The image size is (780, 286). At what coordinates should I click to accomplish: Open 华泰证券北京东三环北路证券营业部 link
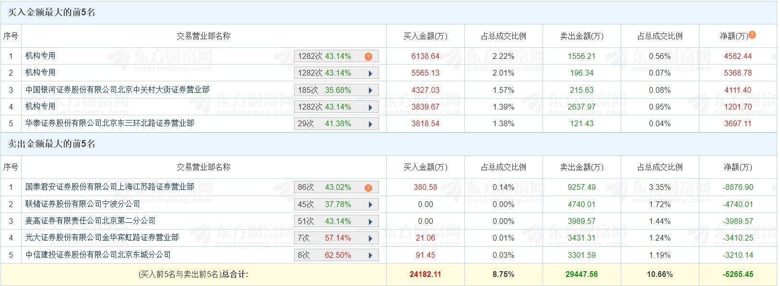(x=109, y=123)
